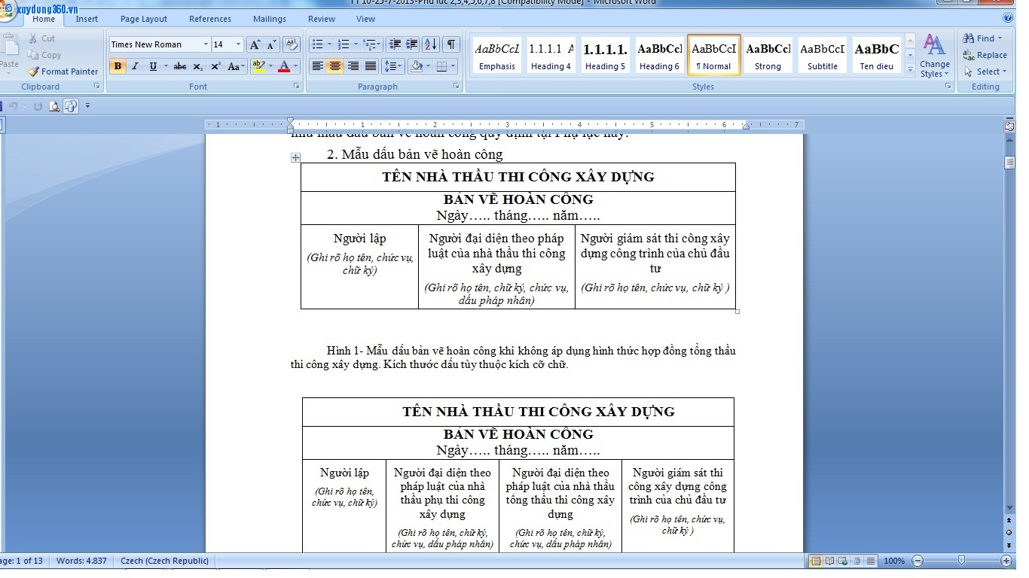Click the Shrink Font icon
This screenshot has height=578, width=1029.
pyautogui.click(x=272, y=44)
